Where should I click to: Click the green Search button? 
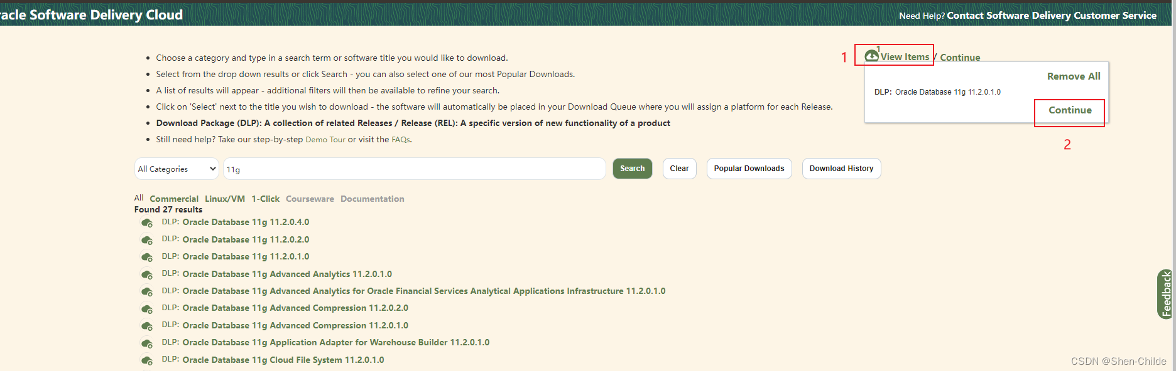click(632, 169)
